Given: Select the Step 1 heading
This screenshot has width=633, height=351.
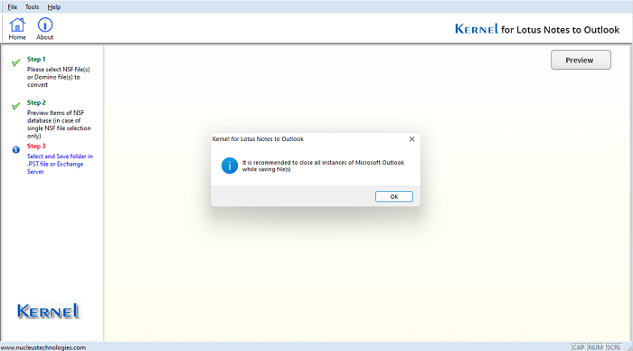Looking at the screenshot, I should pyautogui.click(x=36, y=59).
